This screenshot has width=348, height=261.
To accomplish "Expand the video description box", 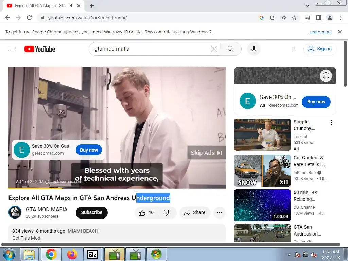I will point(117,233).
